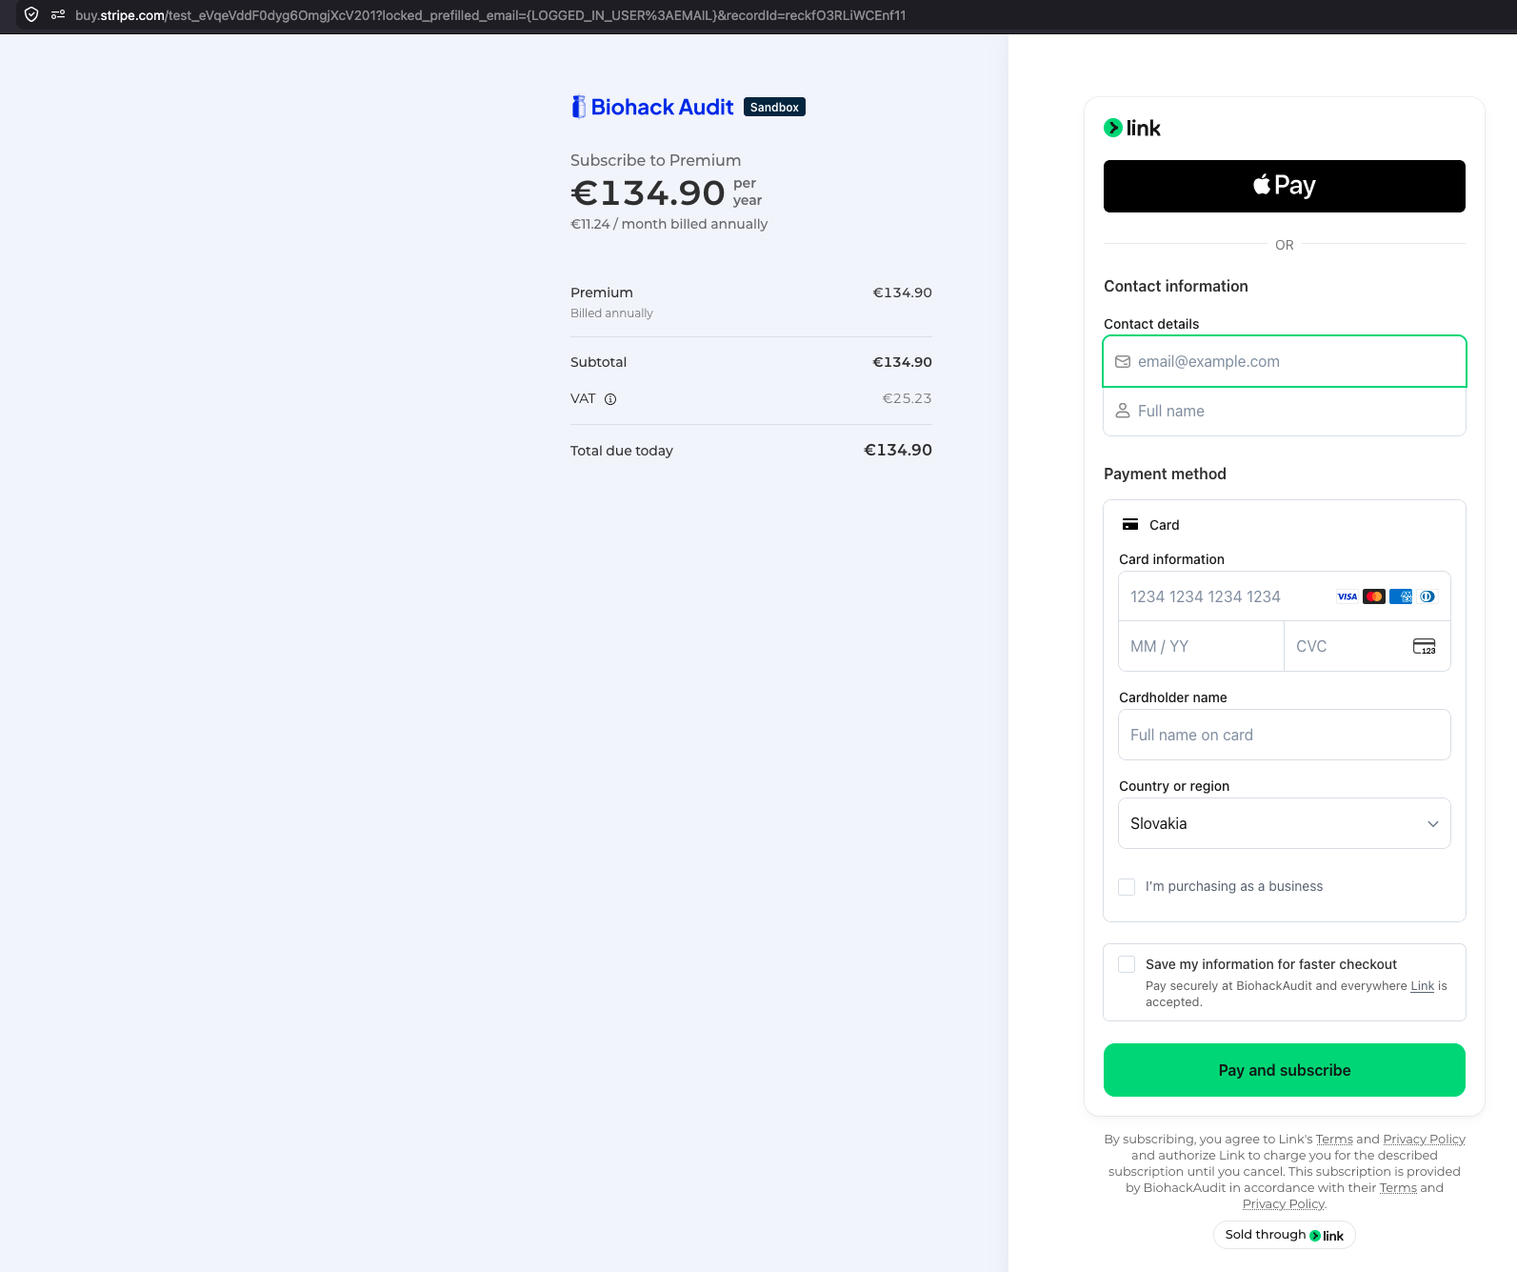Pay with Apple Pay button

pos(1285,187)
